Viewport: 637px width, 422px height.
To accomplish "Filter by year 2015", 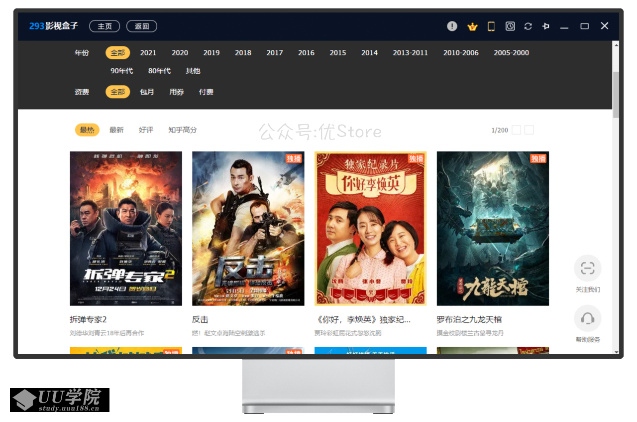I will [338, 52].
